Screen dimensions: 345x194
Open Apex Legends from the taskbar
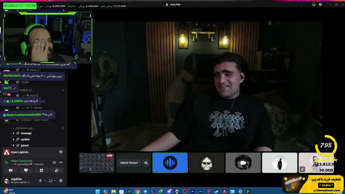coord(225,192)
